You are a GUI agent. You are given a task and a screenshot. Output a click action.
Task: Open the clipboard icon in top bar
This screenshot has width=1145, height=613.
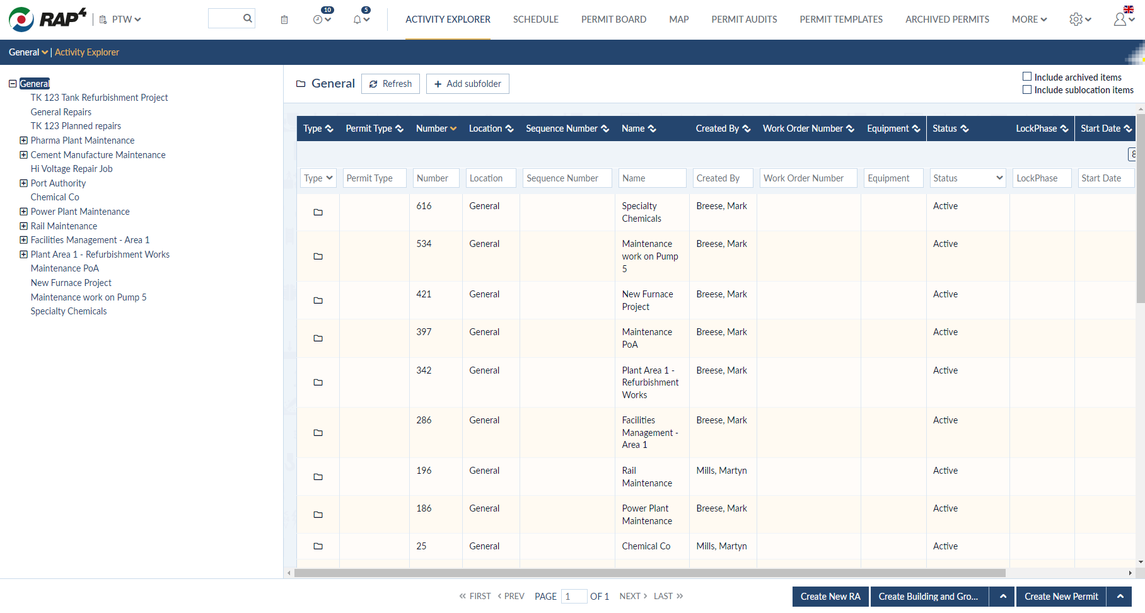coord(284,20)
